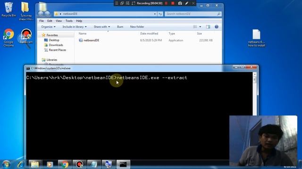Refresh the Explorer folder view

click(x=160, y=14)
